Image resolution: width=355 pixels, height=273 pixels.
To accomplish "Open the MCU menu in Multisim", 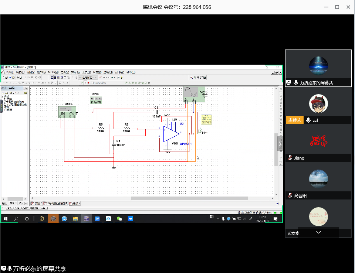I will (x=52, y=72).
